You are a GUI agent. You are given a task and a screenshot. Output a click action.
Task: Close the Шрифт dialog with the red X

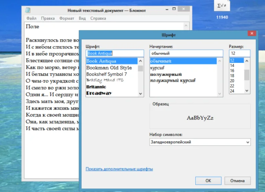pyautogui.click(x=252, y=33)
